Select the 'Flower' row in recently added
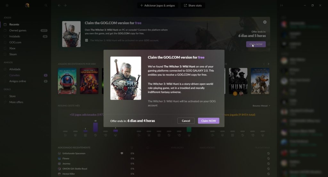 (x=164, y=158)
